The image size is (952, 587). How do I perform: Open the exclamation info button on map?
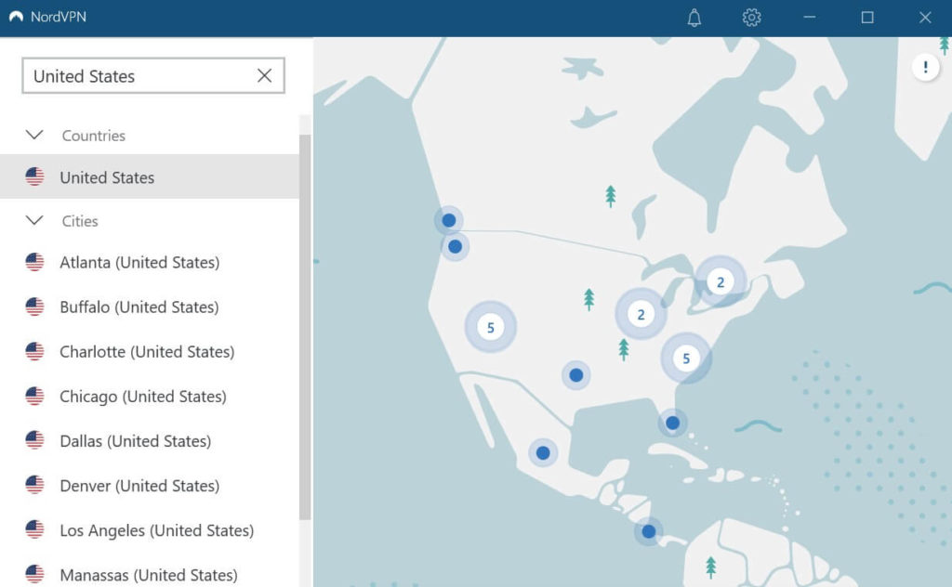point(925,67)
